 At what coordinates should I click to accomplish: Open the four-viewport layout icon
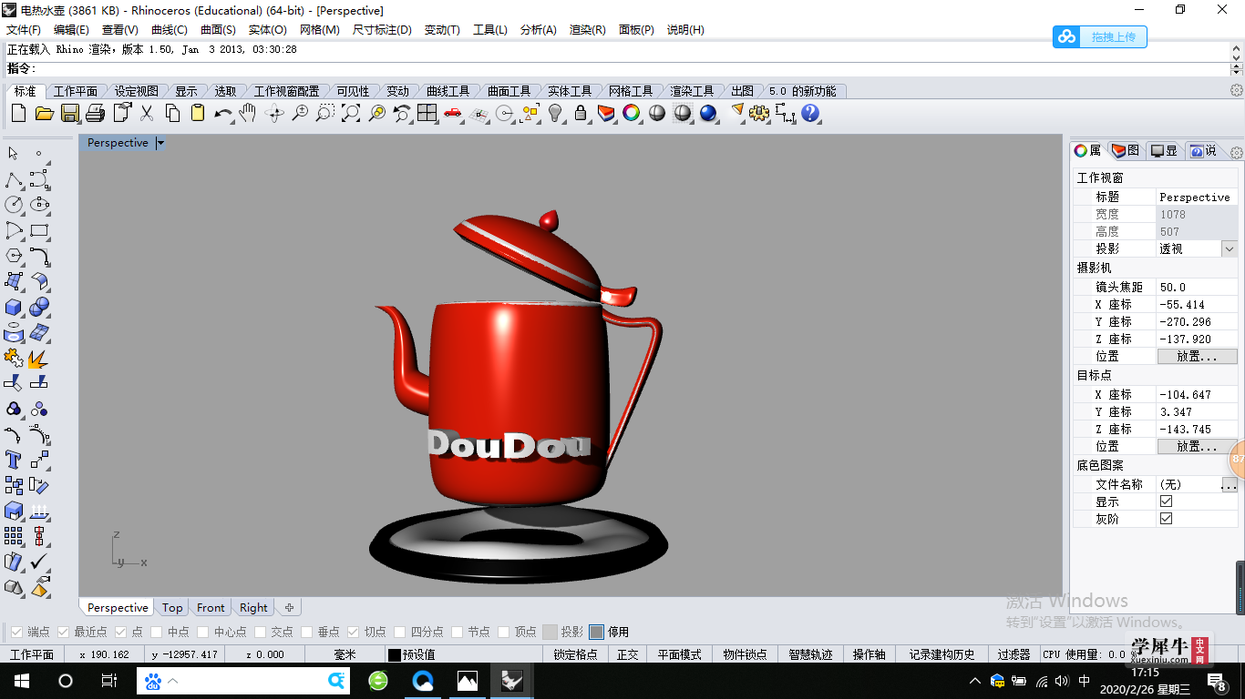tap(427, 113)
